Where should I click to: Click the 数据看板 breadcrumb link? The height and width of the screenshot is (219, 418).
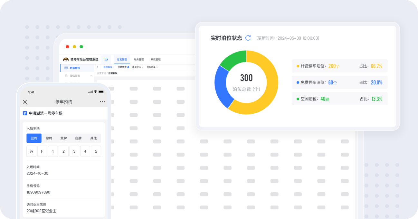click(x=112, y=73)
